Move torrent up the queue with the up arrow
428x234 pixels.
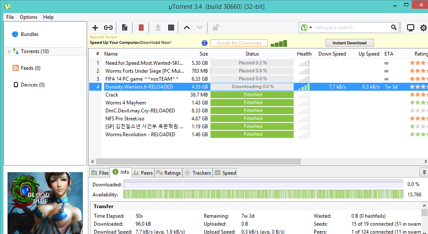187,28
